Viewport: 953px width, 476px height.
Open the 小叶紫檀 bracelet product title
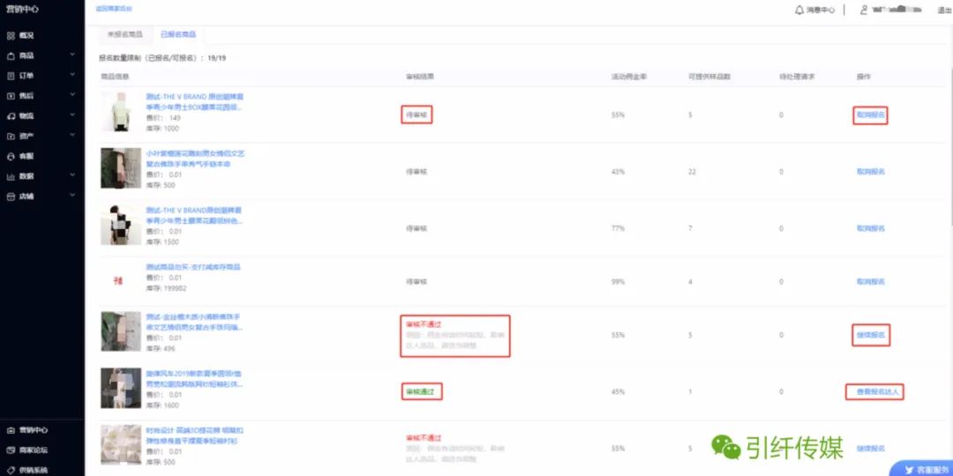pyautogui.click(x=195, y=159)
